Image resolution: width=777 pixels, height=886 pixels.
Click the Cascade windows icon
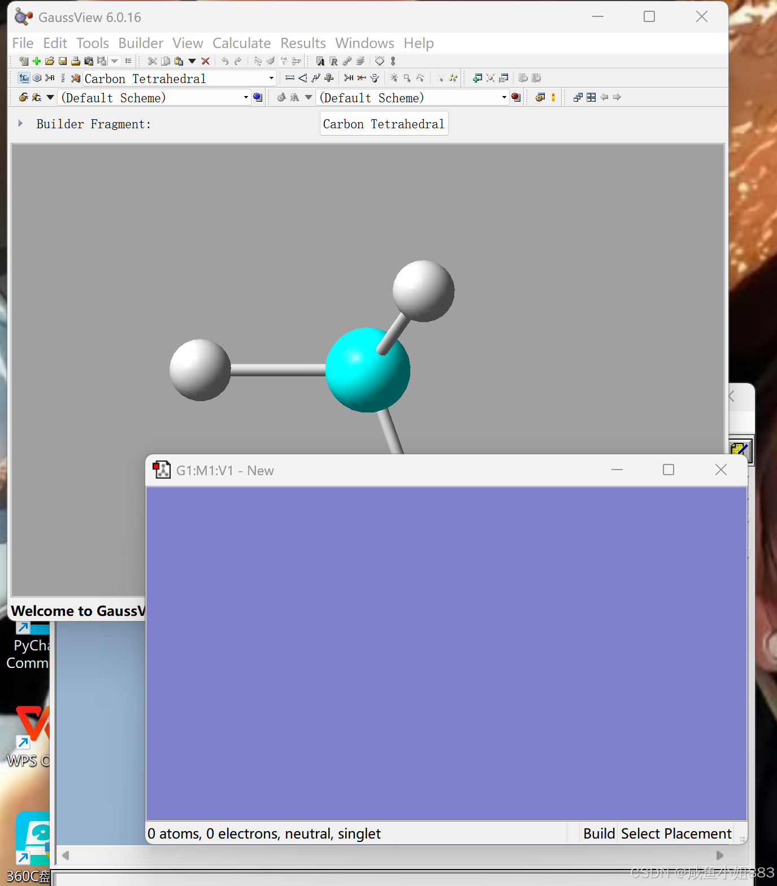pyautogui.click(x=578, y=97)
